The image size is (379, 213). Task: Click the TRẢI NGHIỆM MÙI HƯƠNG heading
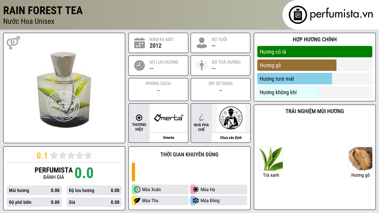click(x=315, y=111)
